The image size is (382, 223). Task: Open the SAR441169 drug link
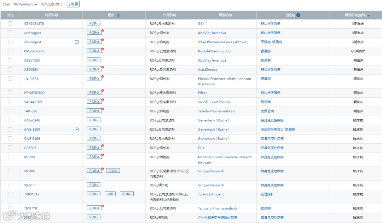tap(33, 102)
